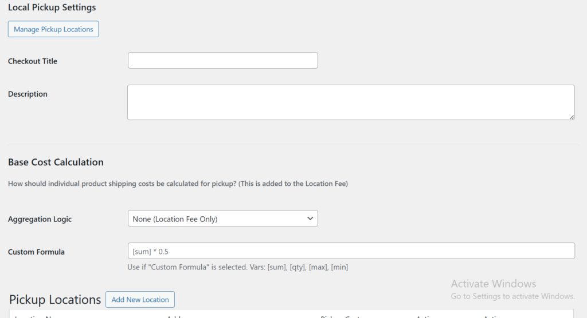Select the Aggregation Logic label text
The image size is (587, 318).
[40, 219]
